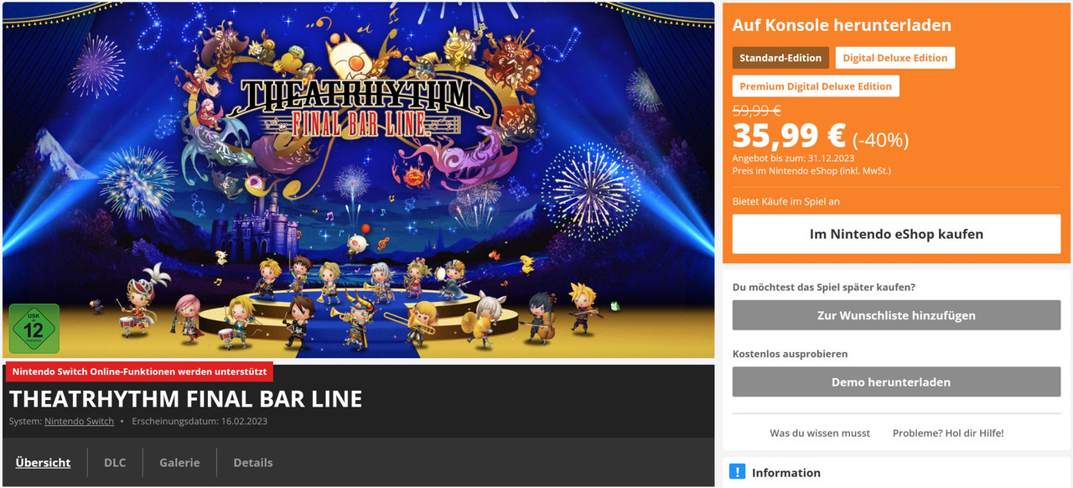This screenshot has width=1073, height=488.
Task: Buy the game via Im Nintendo eShop kaufen
Action: point(896,234)
